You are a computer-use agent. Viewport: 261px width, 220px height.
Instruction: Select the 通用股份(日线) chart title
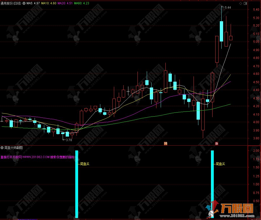click(11, 3)
